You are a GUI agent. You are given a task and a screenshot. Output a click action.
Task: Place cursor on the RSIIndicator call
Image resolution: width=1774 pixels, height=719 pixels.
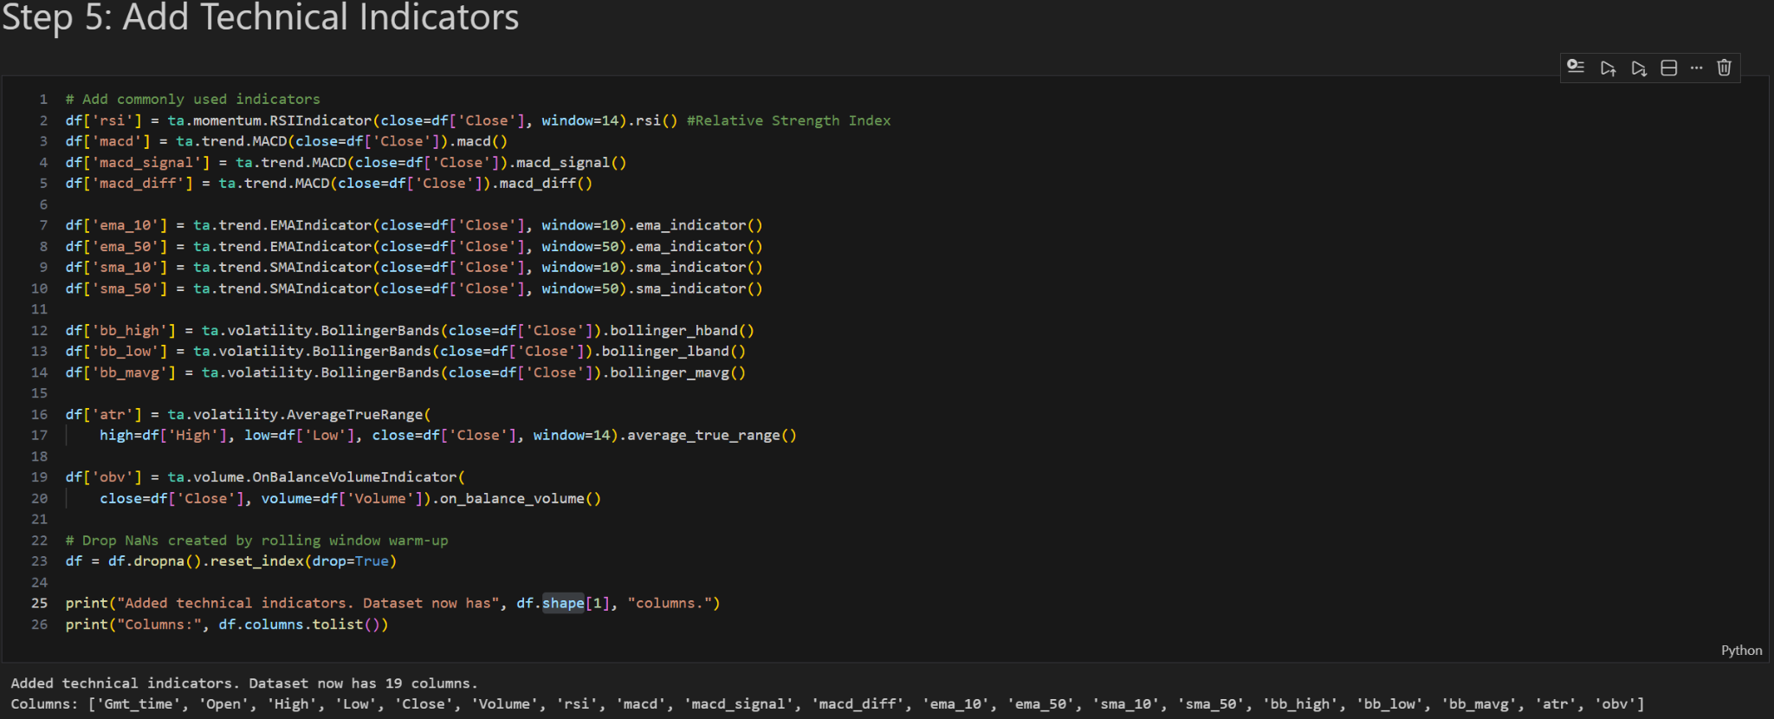tap(320, 120)
